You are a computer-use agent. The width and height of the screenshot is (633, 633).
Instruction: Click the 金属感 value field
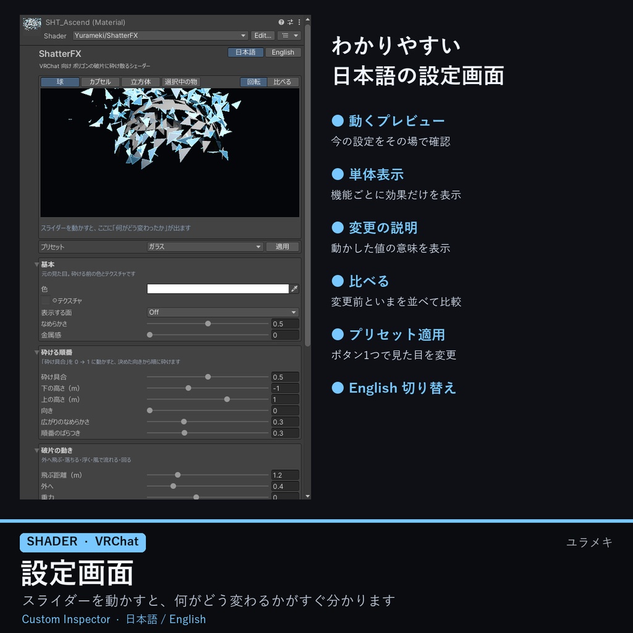click(285, 335)
